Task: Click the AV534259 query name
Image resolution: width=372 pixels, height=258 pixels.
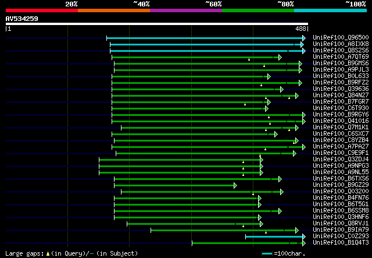Action: pyautogui.click(x=22, y=19)
